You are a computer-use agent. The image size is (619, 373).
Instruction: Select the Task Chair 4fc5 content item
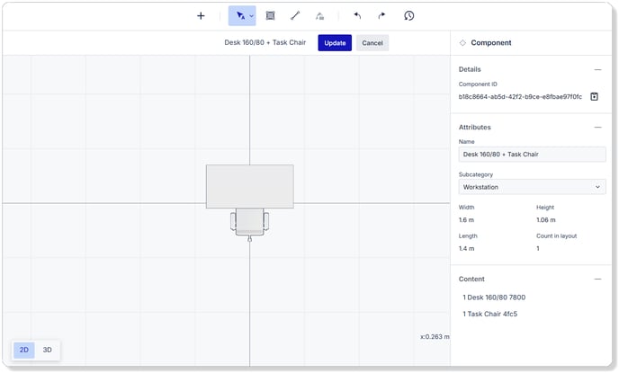pyautogui.click(x=490, y=314)
